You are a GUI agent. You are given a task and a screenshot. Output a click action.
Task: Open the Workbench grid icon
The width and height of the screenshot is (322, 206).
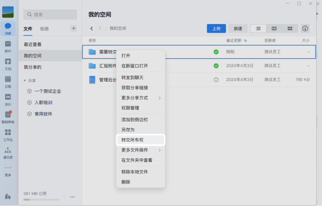tap(8, 135)
